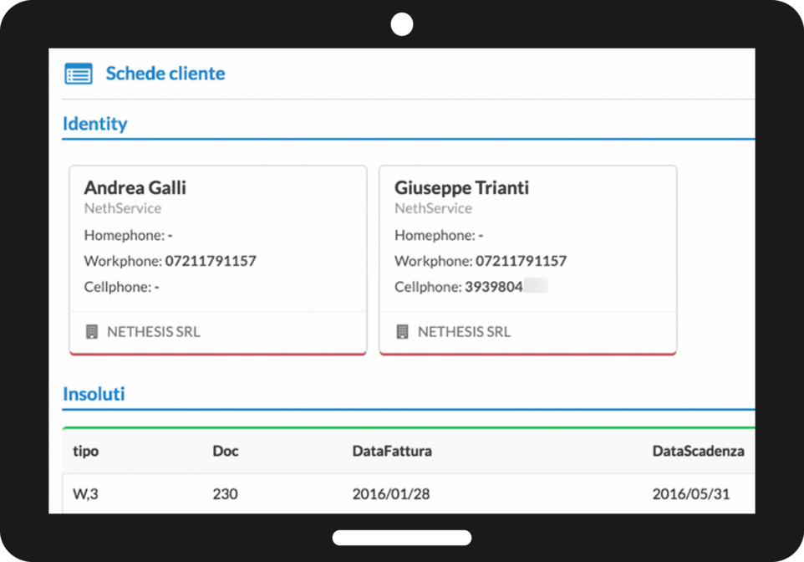Select the Insoluti section heading
This screenshot has width=804, height=562.
pyautogui.click(x=94, y=393)
